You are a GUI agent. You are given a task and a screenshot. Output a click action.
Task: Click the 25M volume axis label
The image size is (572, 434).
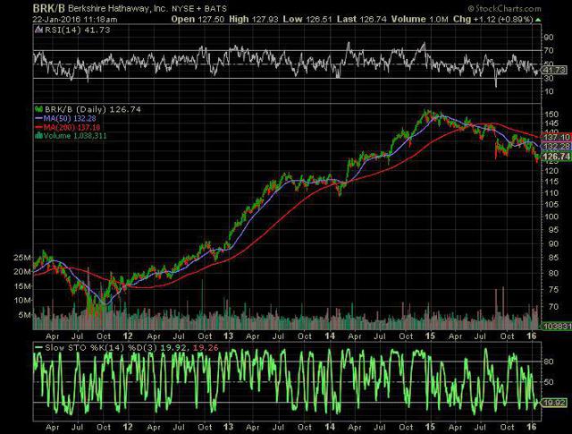point(22,258)
